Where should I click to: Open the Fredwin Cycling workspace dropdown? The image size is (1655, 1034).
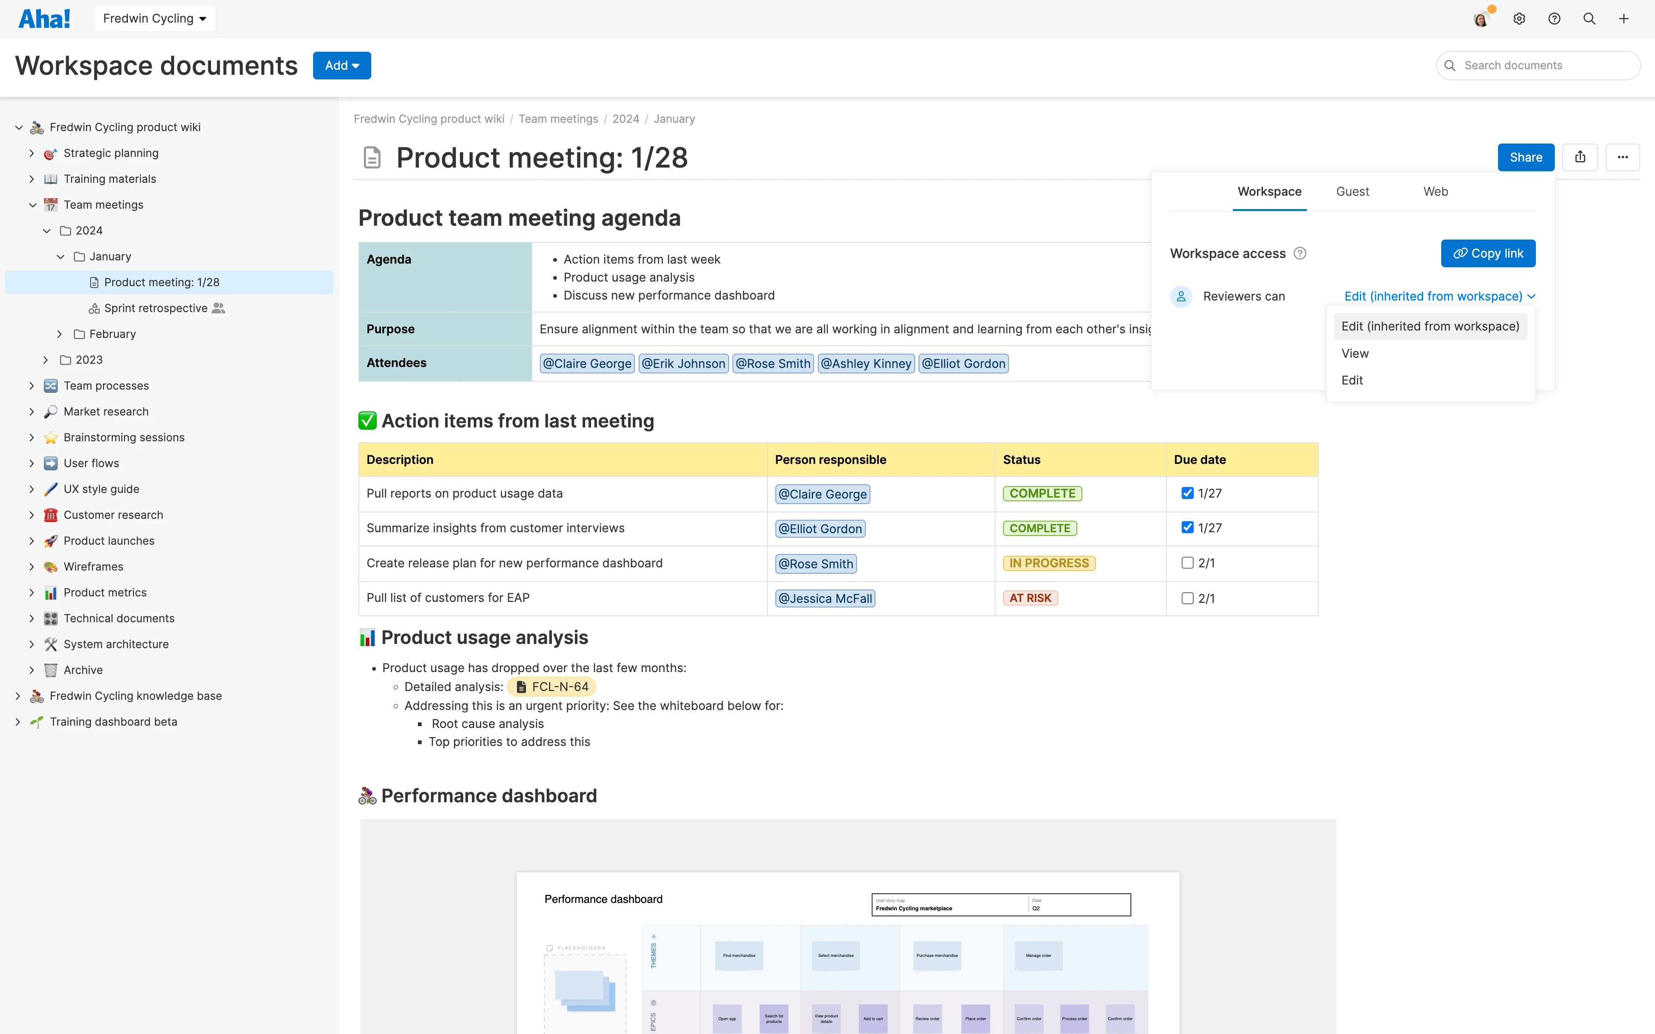pos(155,18)
